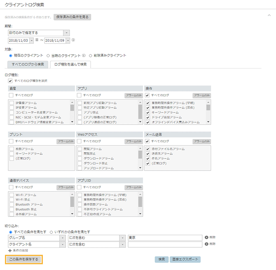This screenshot has width=276, height=270.
Task: Toggle the すべてのログ種別を選択 checkbox
Action: pos(10,81)
